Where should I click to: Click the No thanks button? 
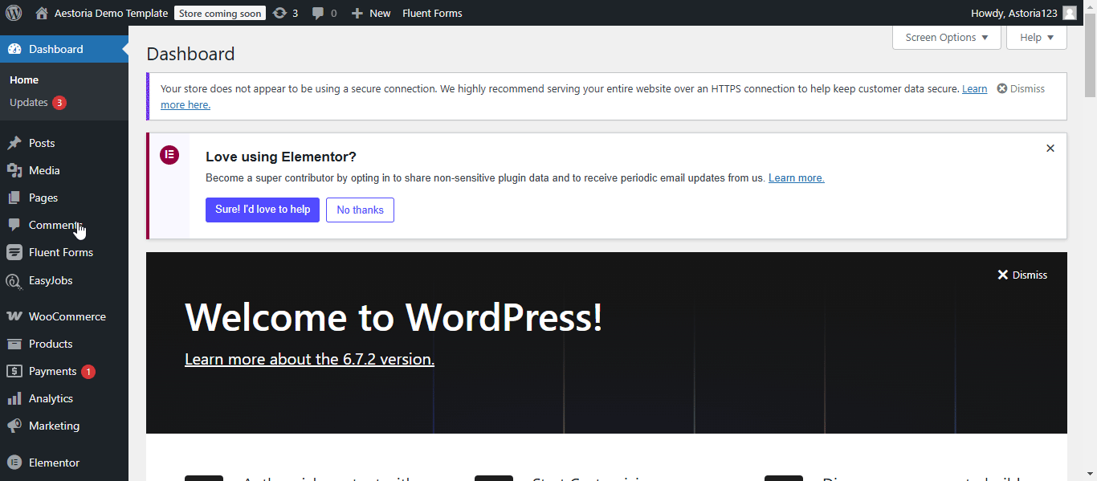tap(360, 210)
